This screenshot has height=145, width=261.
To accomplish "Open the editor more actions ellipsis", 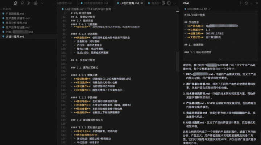I will [174, 3].
